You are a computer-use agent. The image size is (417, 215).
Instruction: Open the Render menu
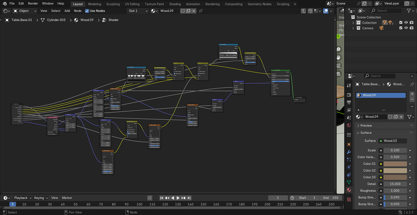33,4
